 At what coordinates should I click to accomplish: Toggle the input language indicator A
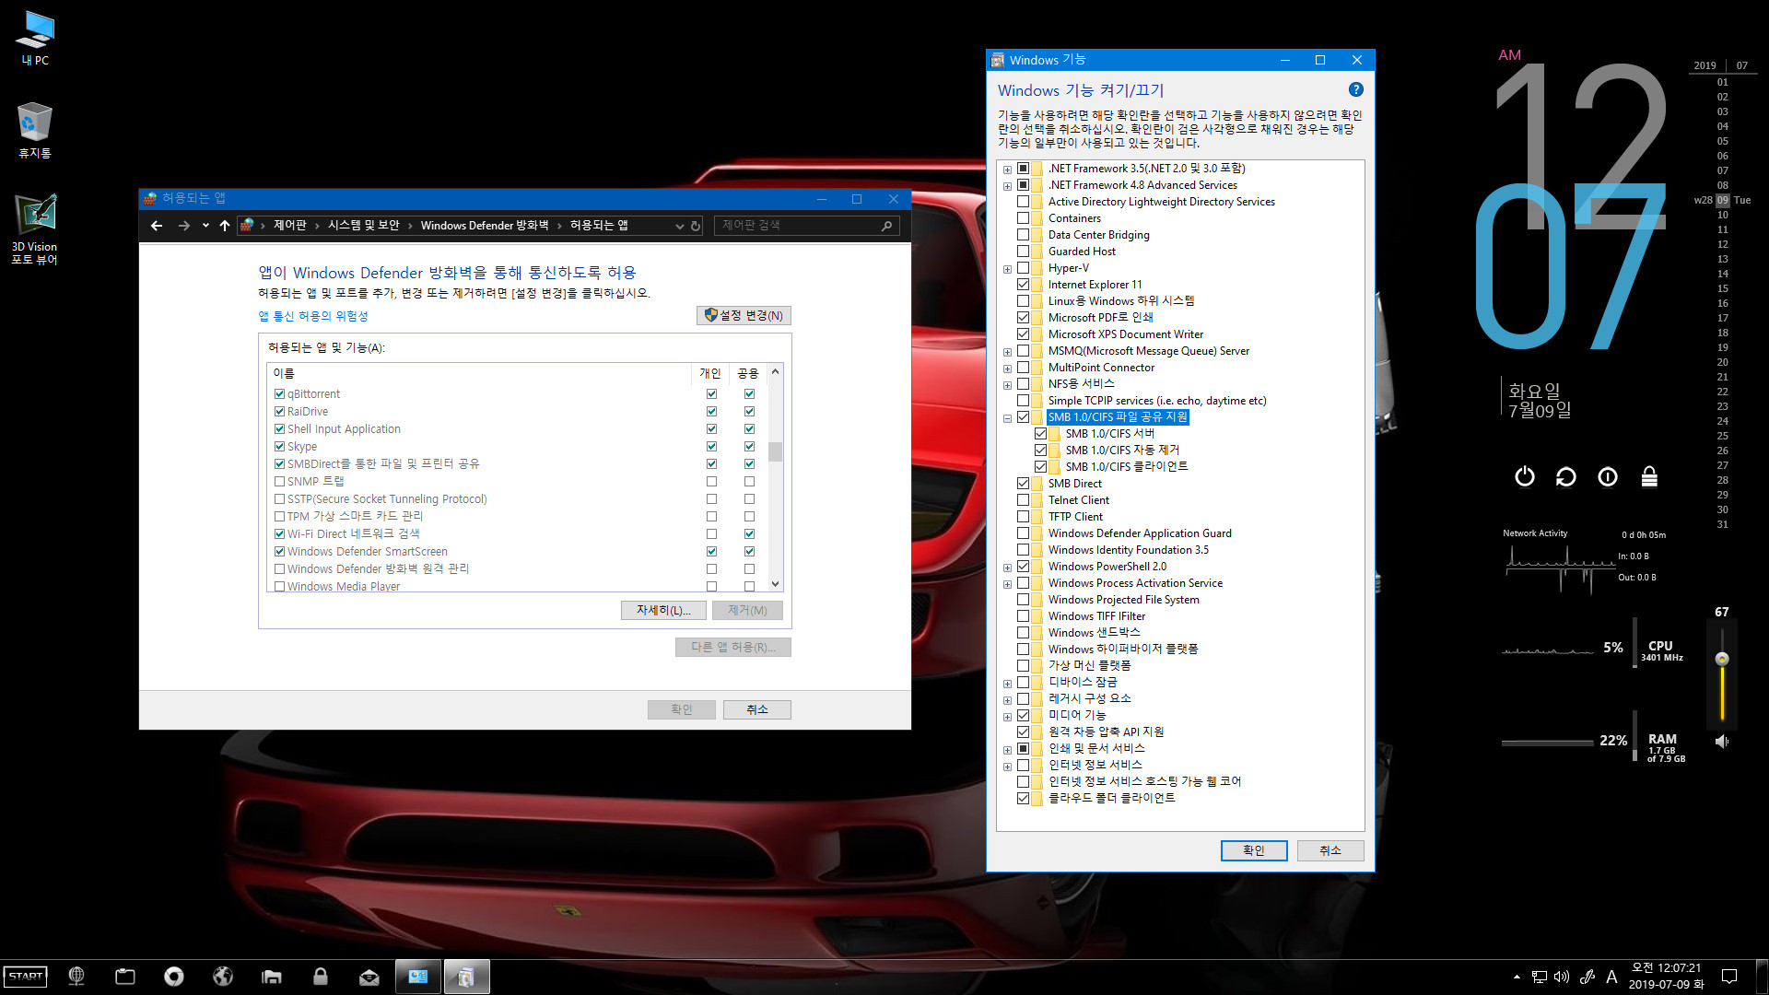point(1611,977)
